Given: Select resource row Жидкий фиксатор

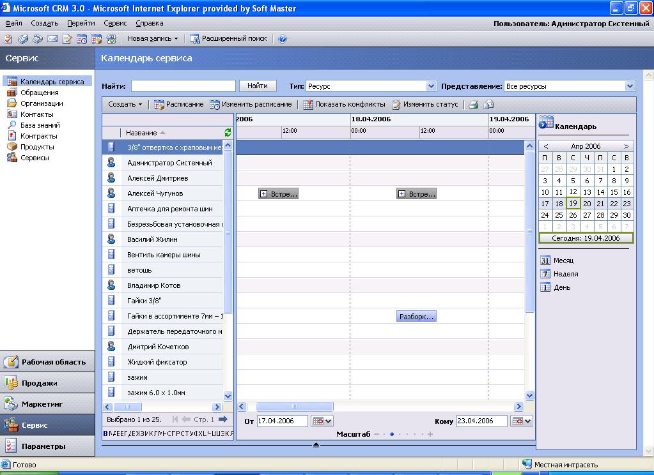Looking at the screenshot, I should pos(162,362).
